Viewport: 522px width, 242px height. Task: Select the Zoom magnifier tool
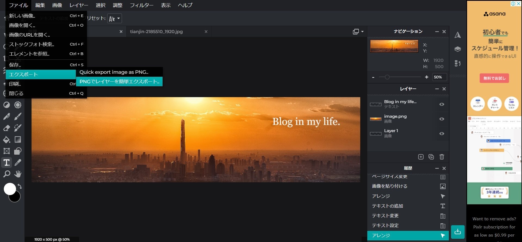pos(7,174)
